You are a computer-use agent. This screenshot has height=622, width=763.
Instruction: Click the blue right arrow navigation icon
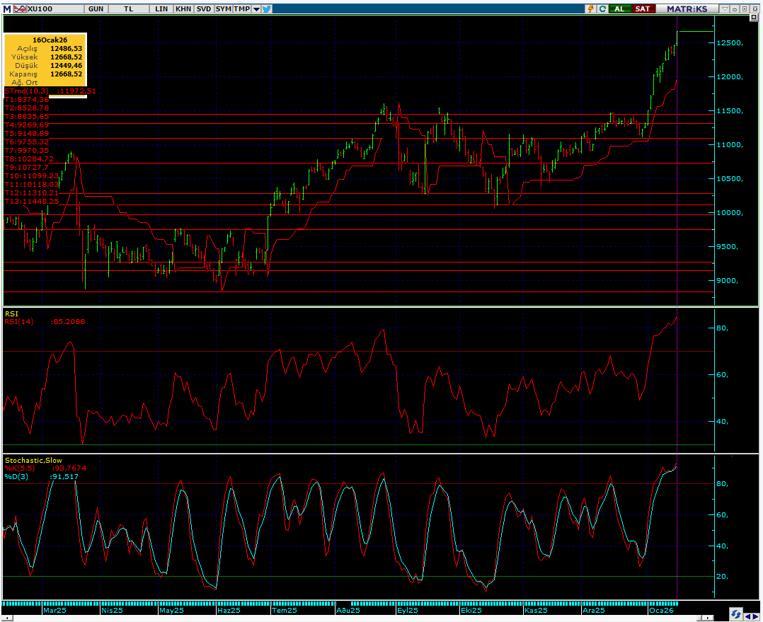click(x=756, y=616)
